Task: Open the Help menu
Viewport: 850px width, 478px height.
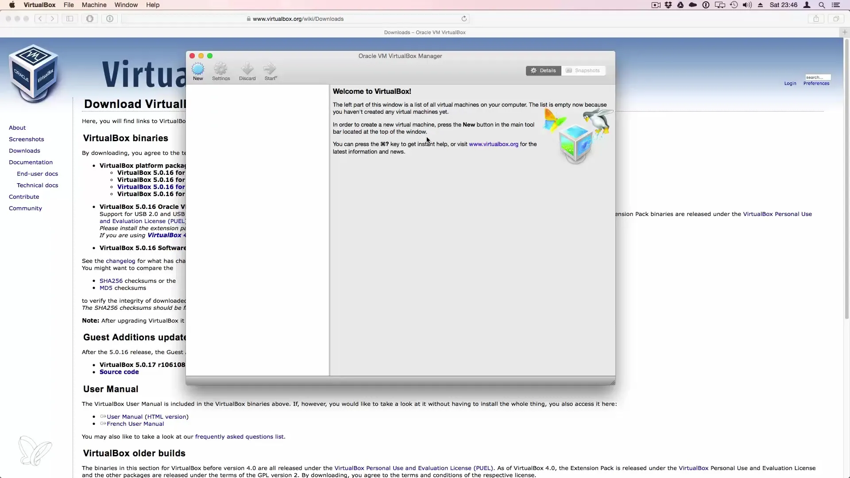Action: tap(153, 5)
